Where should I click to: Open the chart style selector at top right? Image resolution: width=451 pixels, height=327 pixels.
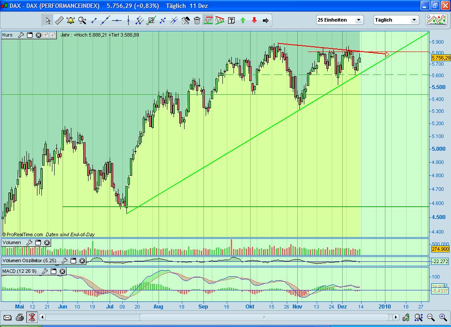point(436,20)
